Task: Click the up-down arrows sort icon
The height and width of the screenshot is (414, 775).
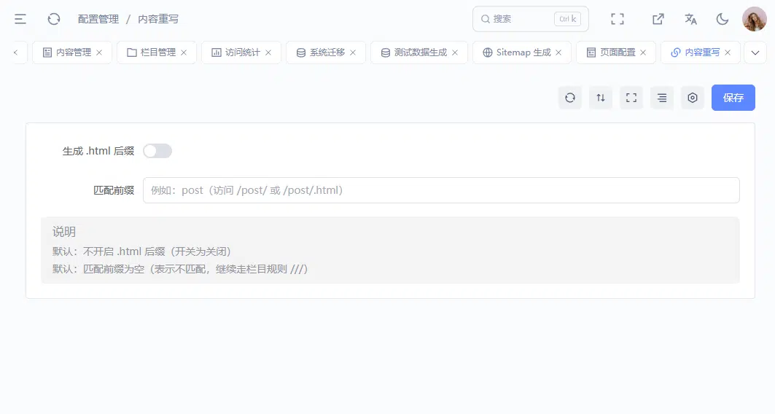Action: click(601, 98)
